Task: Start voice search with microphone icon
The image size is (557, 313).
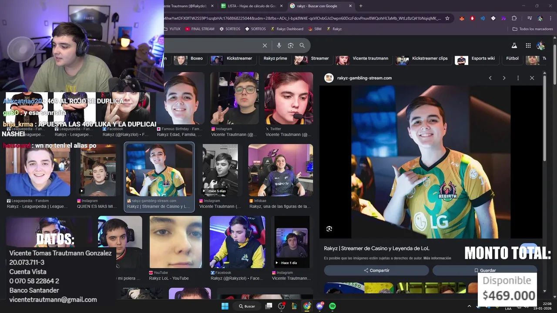Action: (279, 45)
